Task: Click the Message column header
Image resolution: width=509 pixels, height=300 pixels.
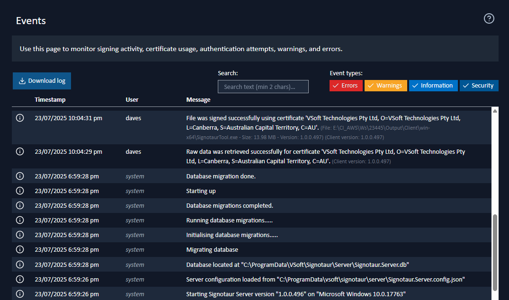Action: click(x=198, y=99)
